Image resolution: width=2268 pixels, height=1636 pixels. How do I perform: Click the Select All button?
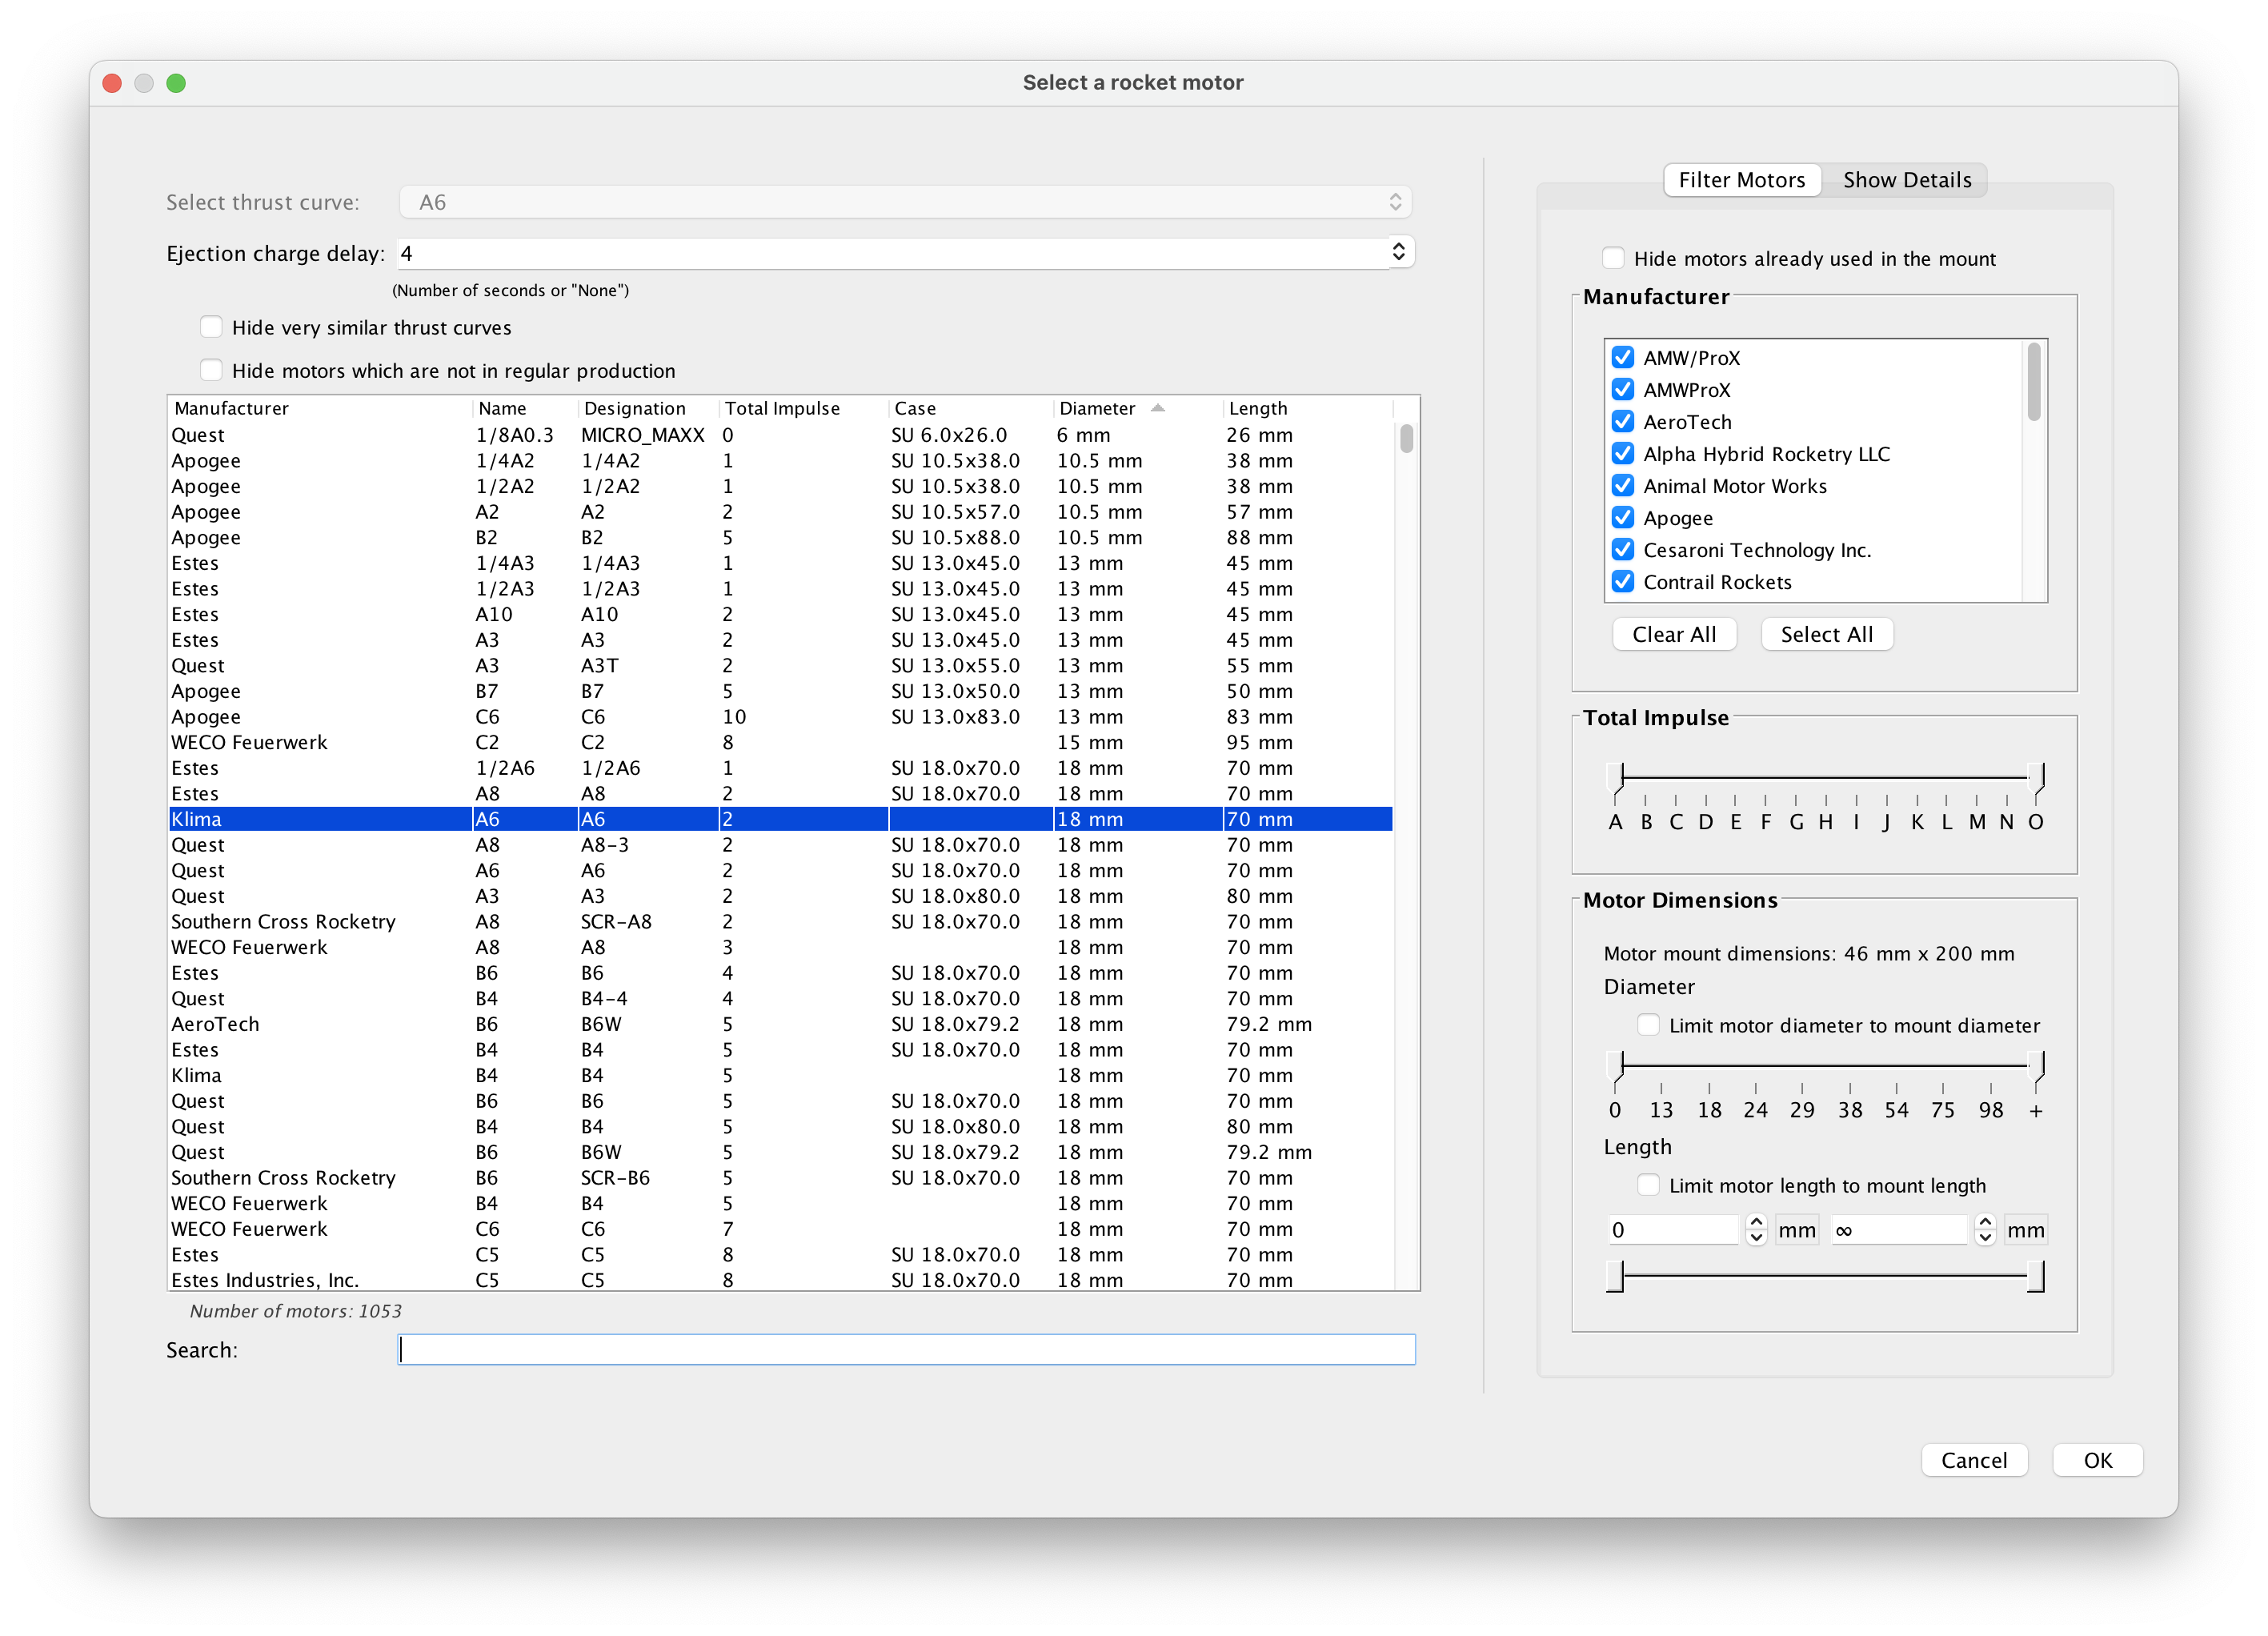pos(1826,633)
